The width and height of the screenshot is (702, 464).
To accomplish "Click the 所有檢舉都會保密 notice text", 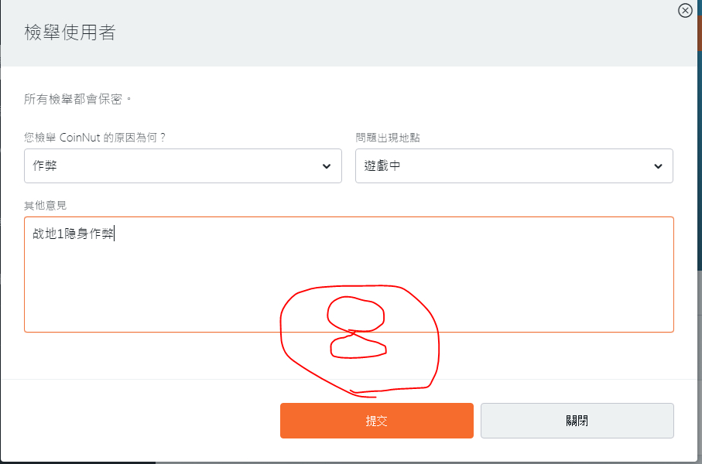I will [x=79, y=100].
